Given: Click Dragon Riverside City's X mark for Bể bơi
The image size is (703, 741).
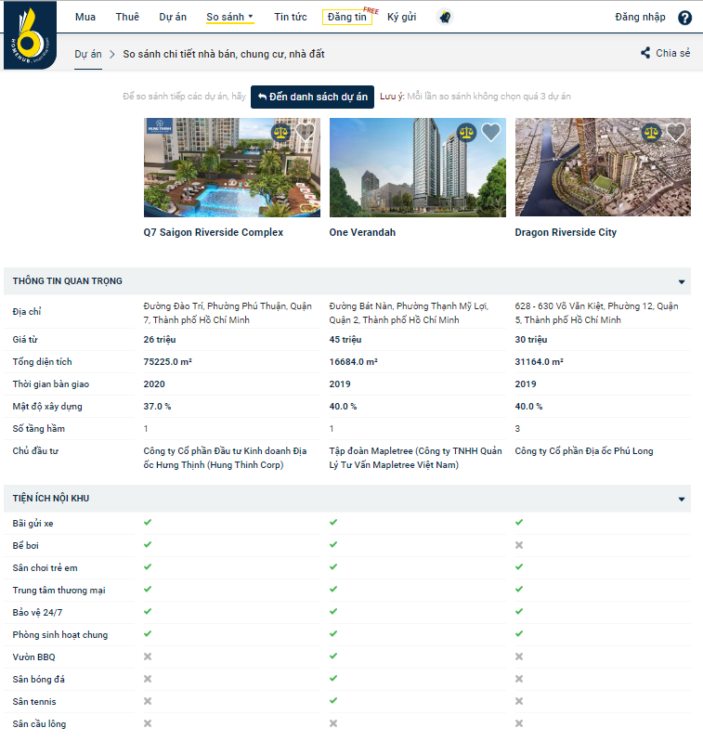Looking at the screenshot, I should [x=519, y=545].
